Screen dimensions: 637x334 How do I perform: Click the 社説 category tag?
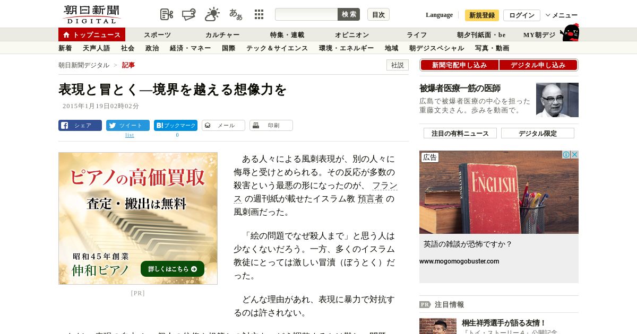398,65
